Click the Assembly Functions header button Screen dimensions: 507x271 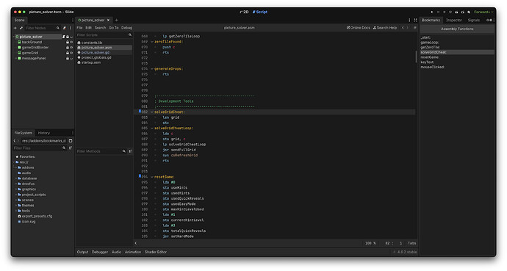(457, 29)
